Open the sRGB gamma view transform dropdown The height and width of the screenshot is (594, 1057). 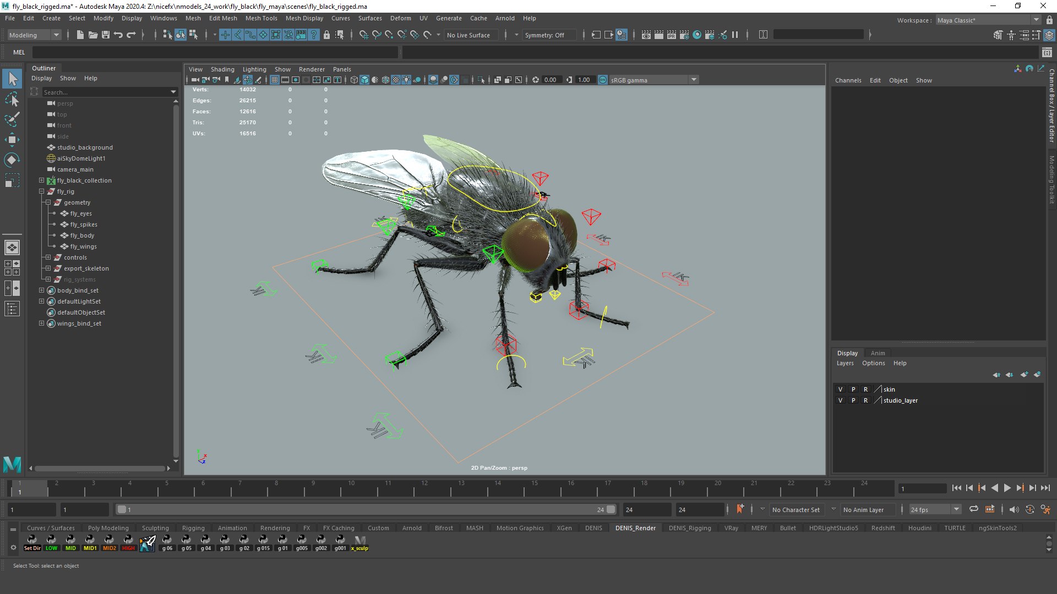click(x=654, y=80)
